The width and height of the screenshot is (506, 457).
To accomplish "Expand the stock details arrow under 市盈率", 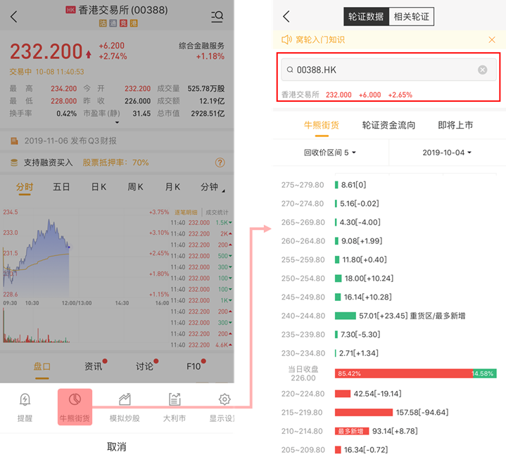I will click(x=117, y=122).
